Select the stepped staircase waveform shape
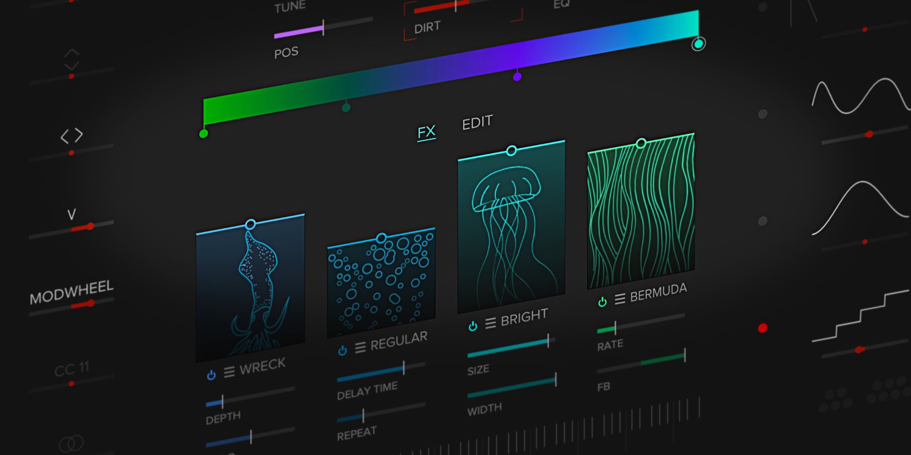The height and width of the screenshot is (455, 911). [x=859, y=316]
